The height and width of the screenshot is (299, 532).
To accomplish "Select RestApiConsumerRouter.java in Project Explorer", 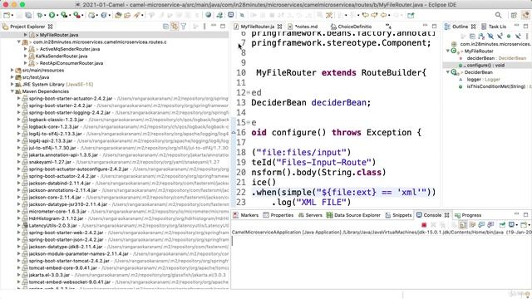I will pos(71,63).
